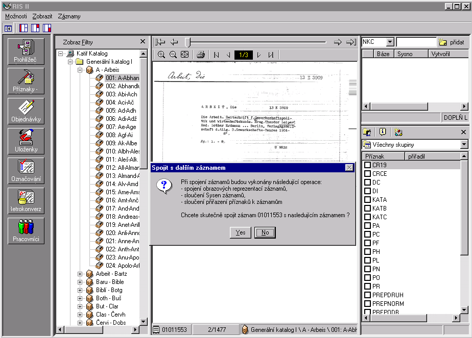Select tree item 005: Ad-Adh
The width and height of the screenshot is (472, 338).
point(121,111)
